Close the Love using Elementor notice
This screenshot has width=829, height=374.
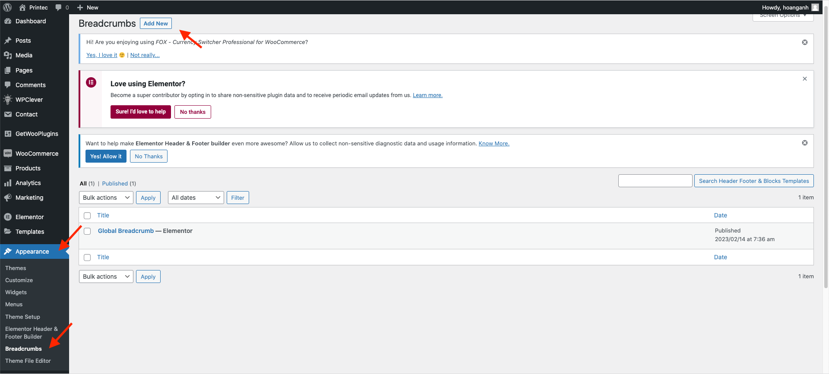click(805, 79)
